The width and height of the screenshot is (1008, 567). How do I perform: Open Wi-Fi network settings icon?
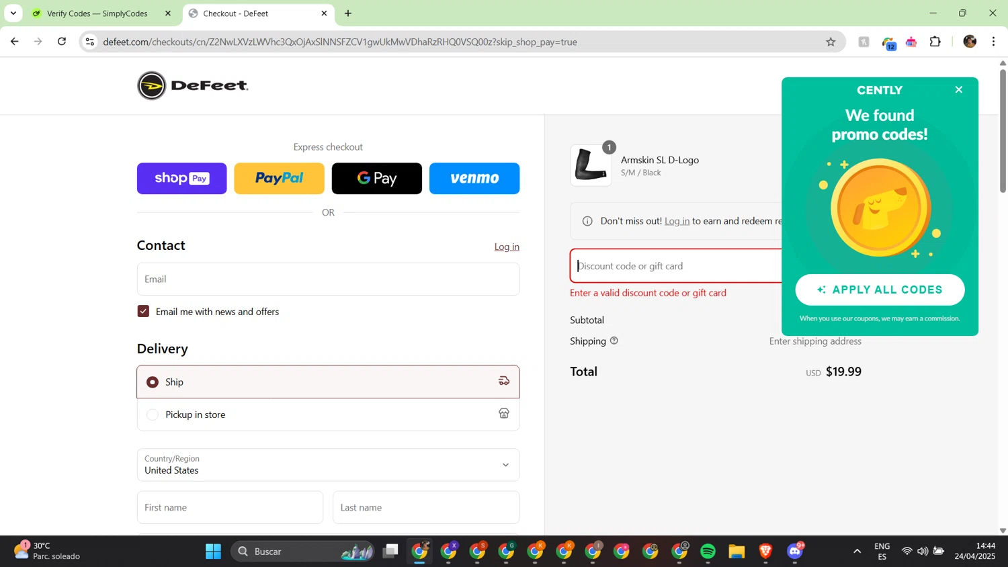(x=907, y=552)
